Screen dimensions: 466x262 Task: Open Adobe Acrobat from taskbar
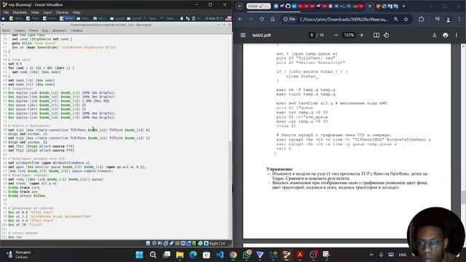tap(300, 255)
